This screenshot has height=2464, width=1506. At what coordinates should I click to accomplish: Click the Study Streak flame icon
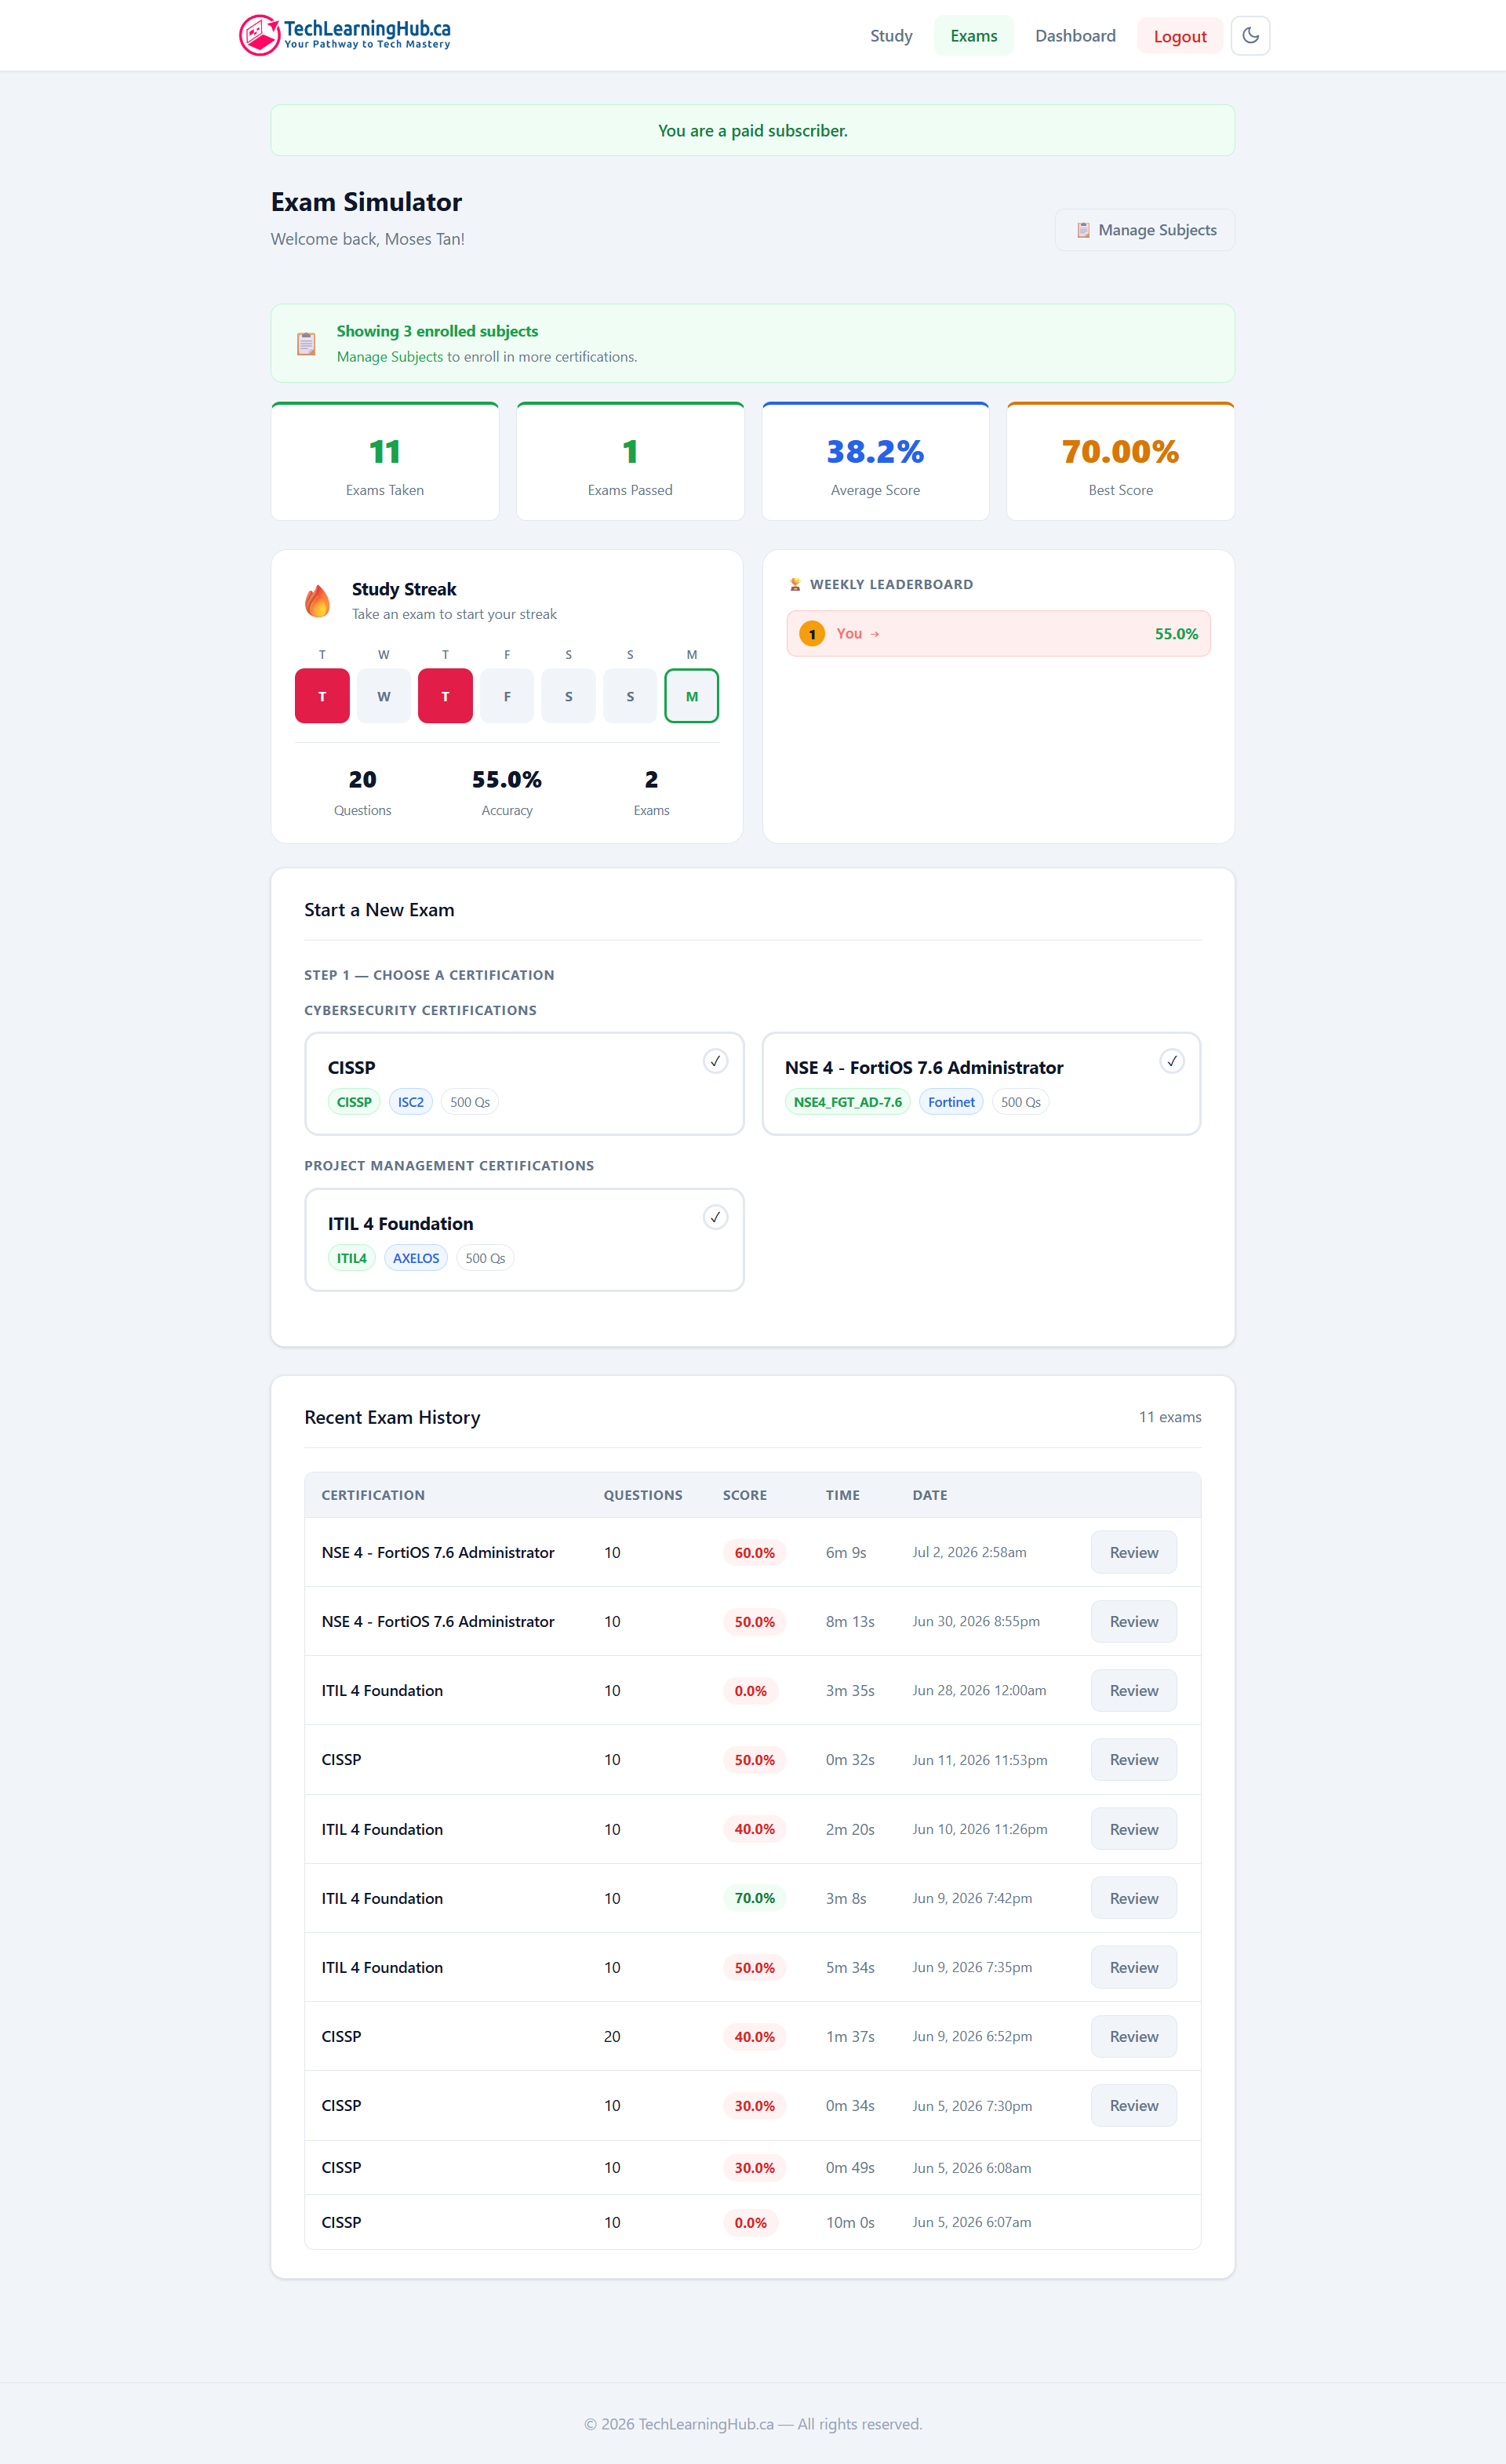[x=317, y=601]
